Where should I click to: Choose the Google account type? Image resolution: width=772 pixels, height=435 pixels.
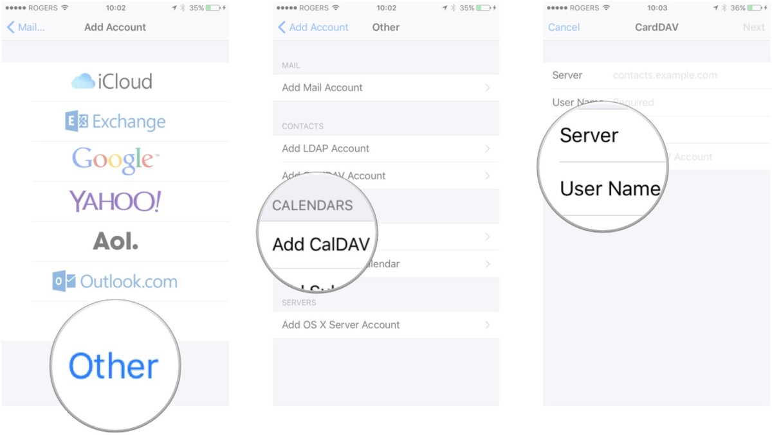(x=115, y=161)
